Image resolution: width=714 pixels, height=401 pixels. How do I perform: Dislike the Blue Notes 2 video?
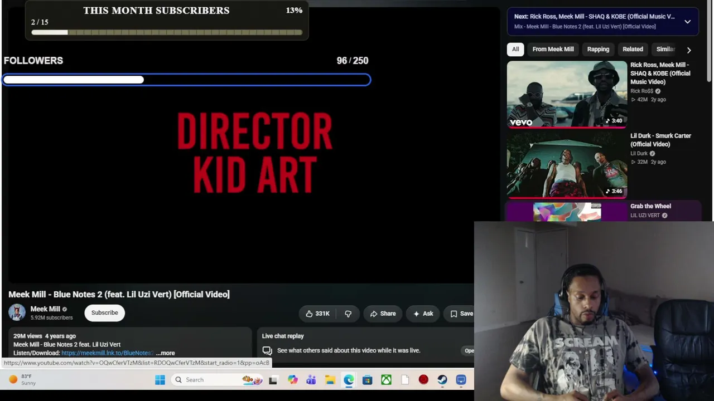[348, 314]
